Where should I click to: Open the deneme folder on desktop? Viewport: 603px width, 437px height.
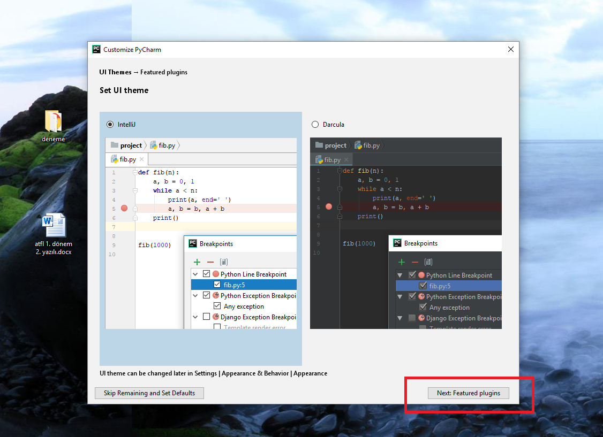pyautogui.click(x=54, y=126)
